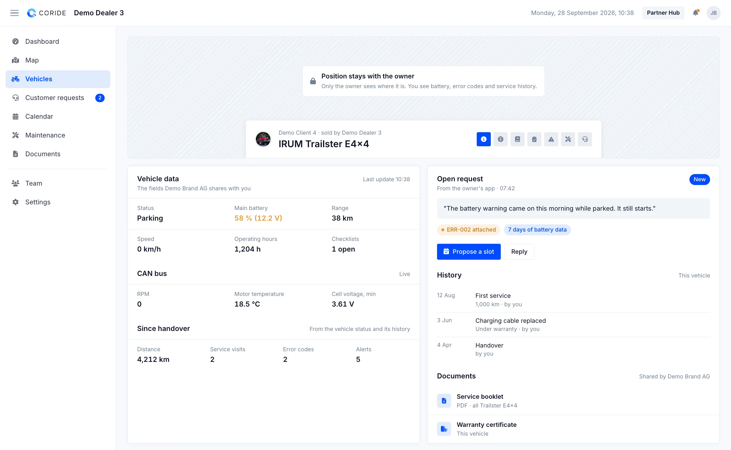Open the alerts warning triangle icon

click(551, 139)
